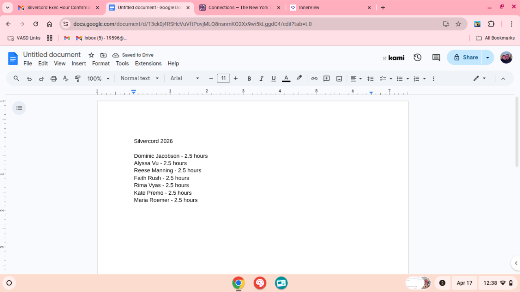This screenshot has height=292, width=520.
Task: Open the teal classroom app on shelf
Action: point(281,283)
